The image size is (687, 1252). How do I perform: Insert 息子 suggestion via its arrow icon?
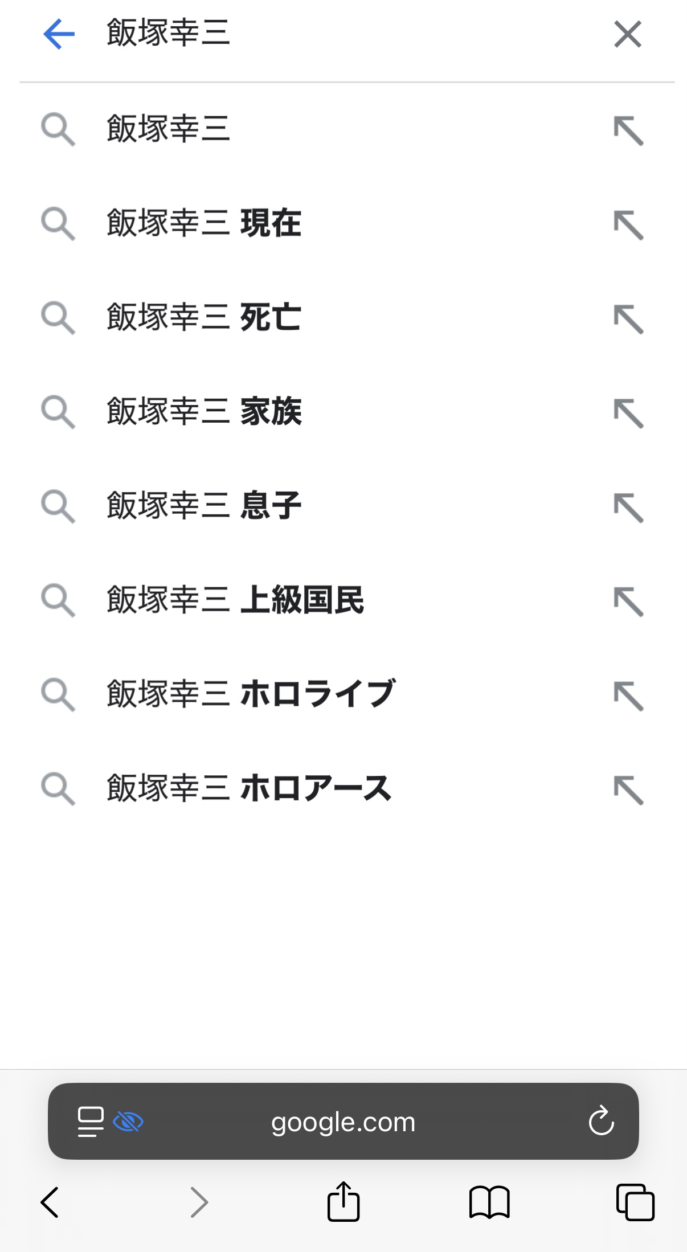(628, 508)
